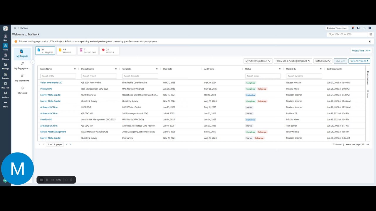376x211 pixels.
Task: Open the help question mark icon
Action: click(x=370, y=28)
